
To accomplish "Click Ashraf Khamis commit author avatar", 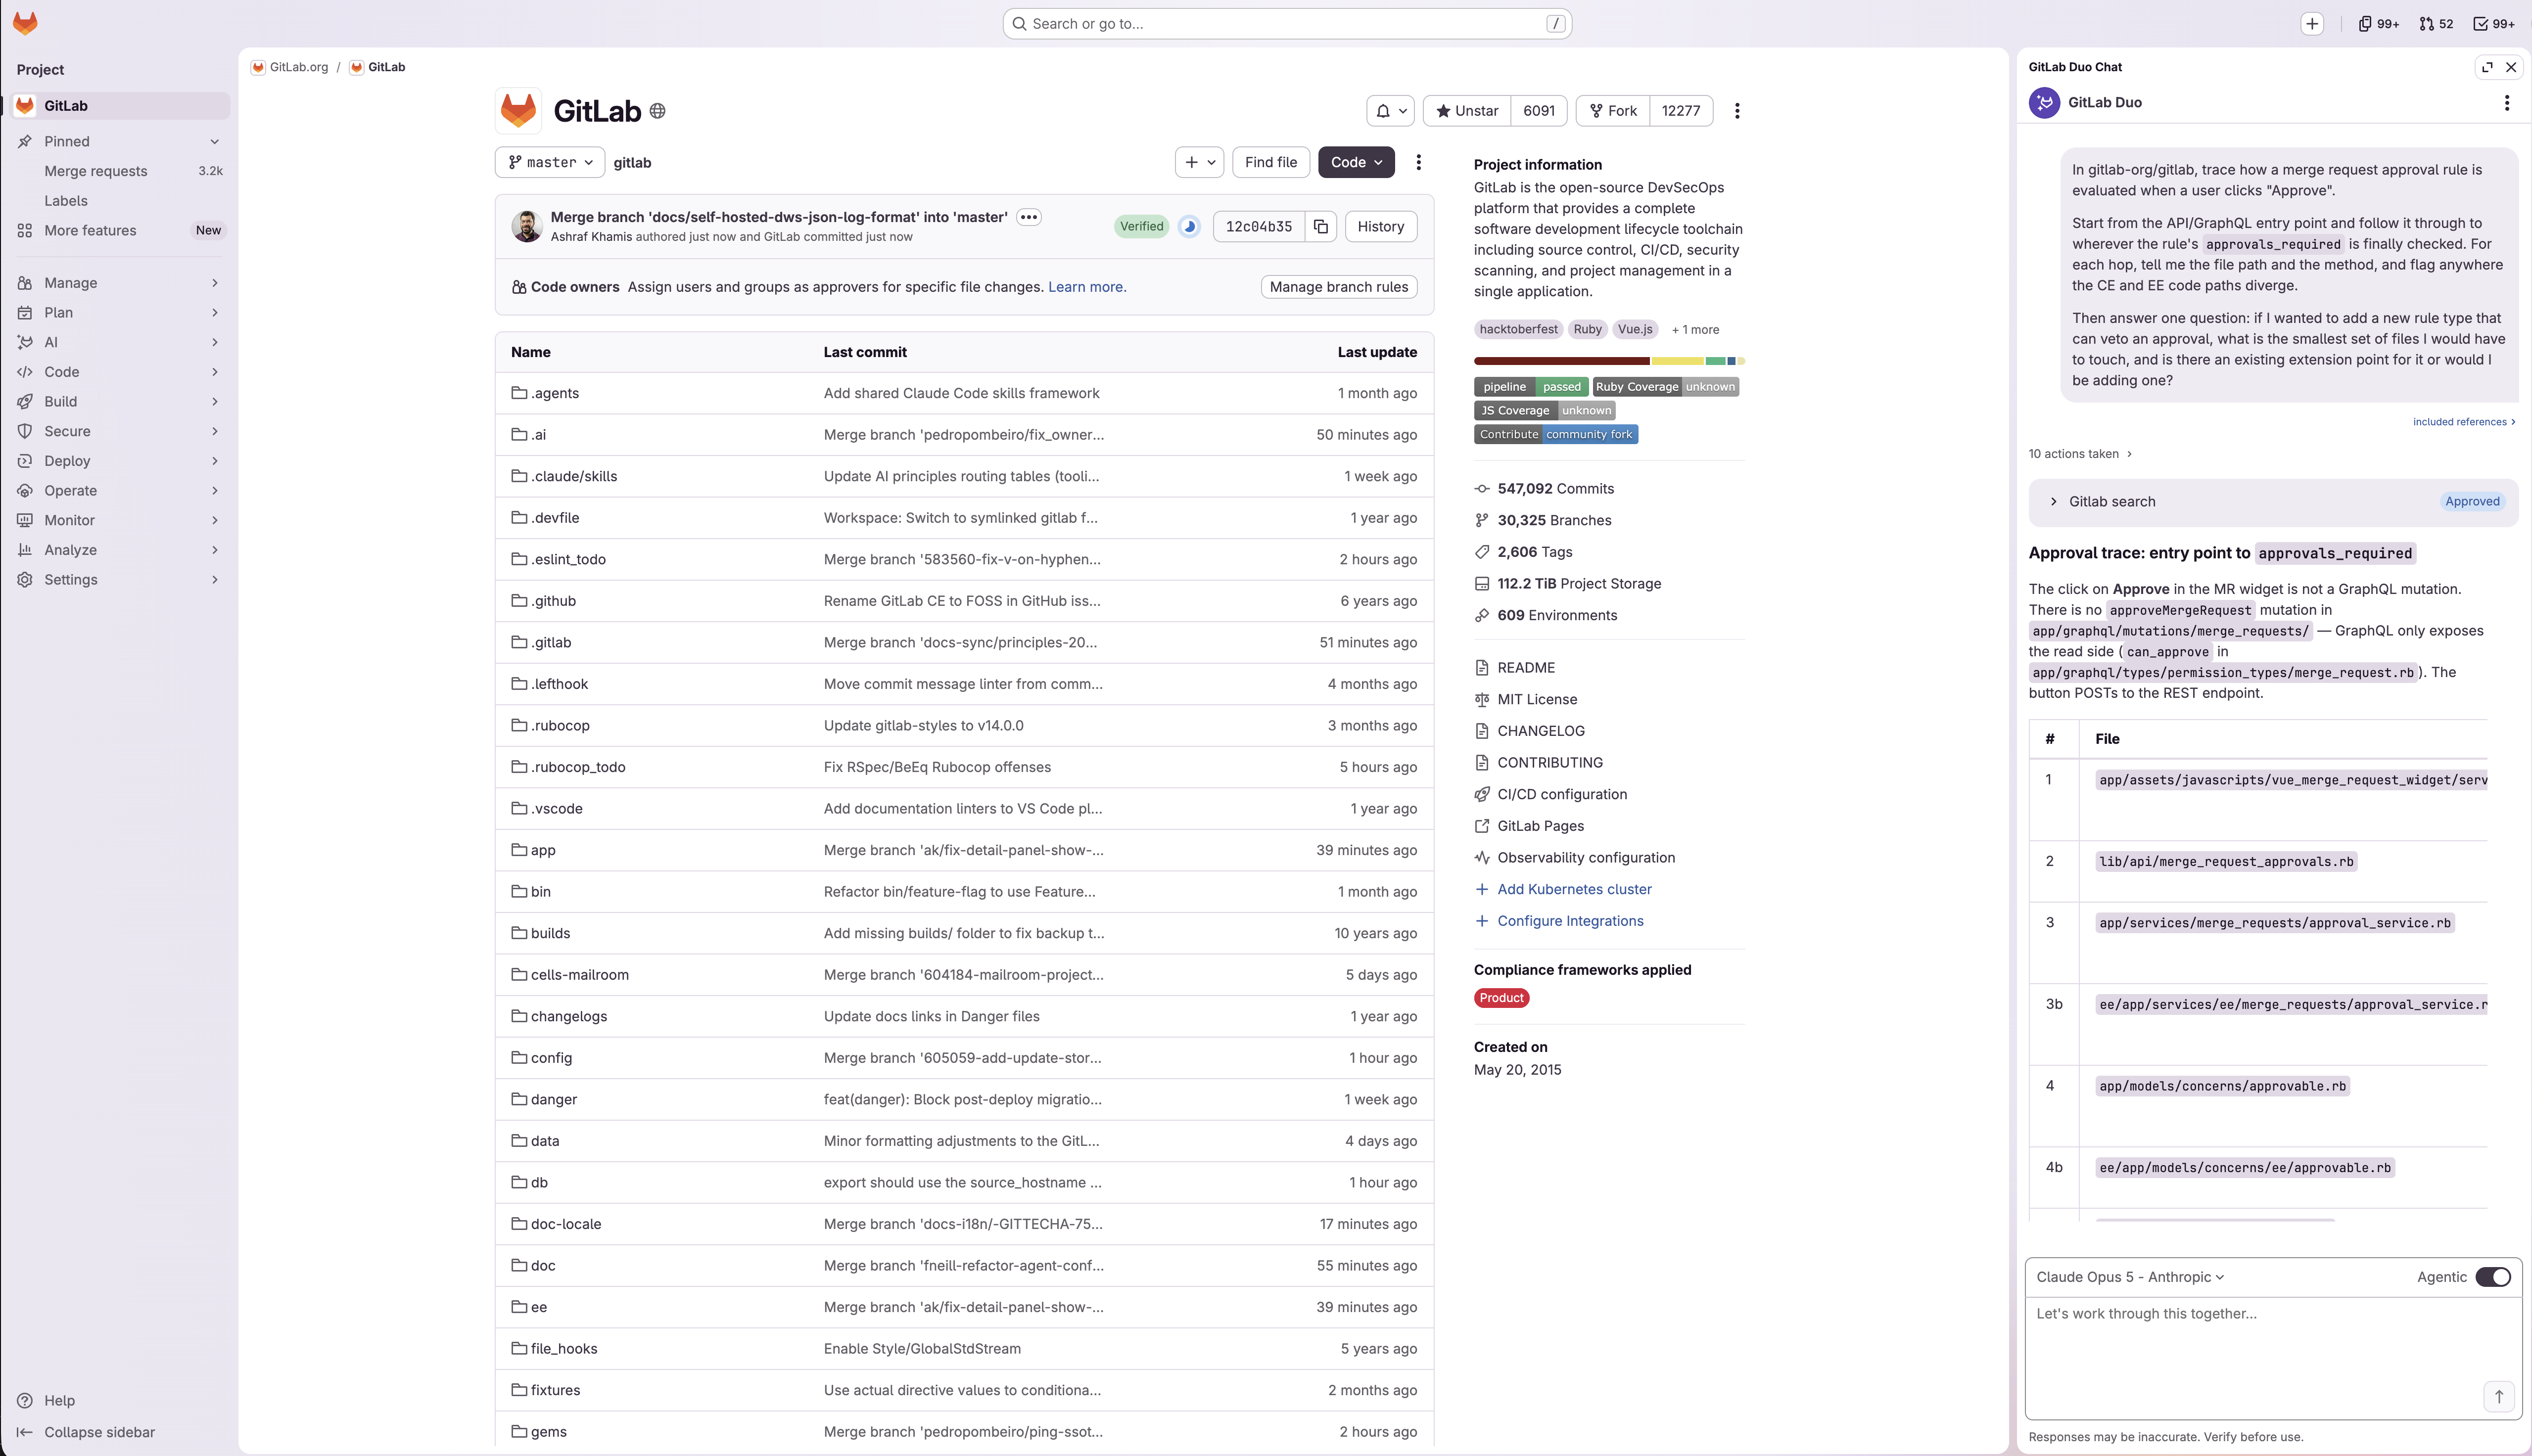I will [527, 227].
